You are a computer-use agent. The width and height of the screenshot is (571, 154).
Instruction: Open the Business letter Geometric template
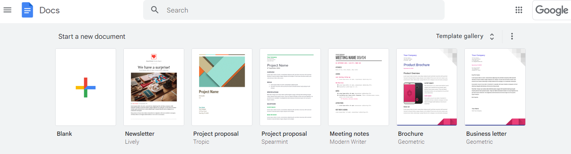[x=495, y=87]
